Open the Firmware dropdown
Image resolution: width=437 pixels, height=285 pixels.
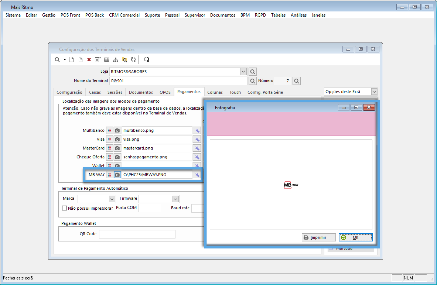pyautogui.click(x=175, y=199)
